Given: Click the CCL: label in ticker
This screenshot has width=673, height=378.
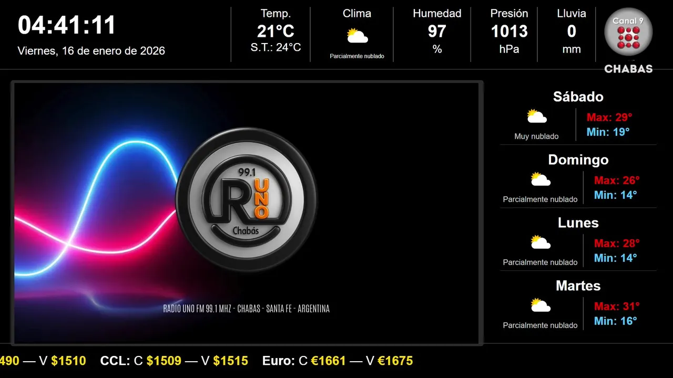Looking at the screenshot, I should click(x=115, y=361).
